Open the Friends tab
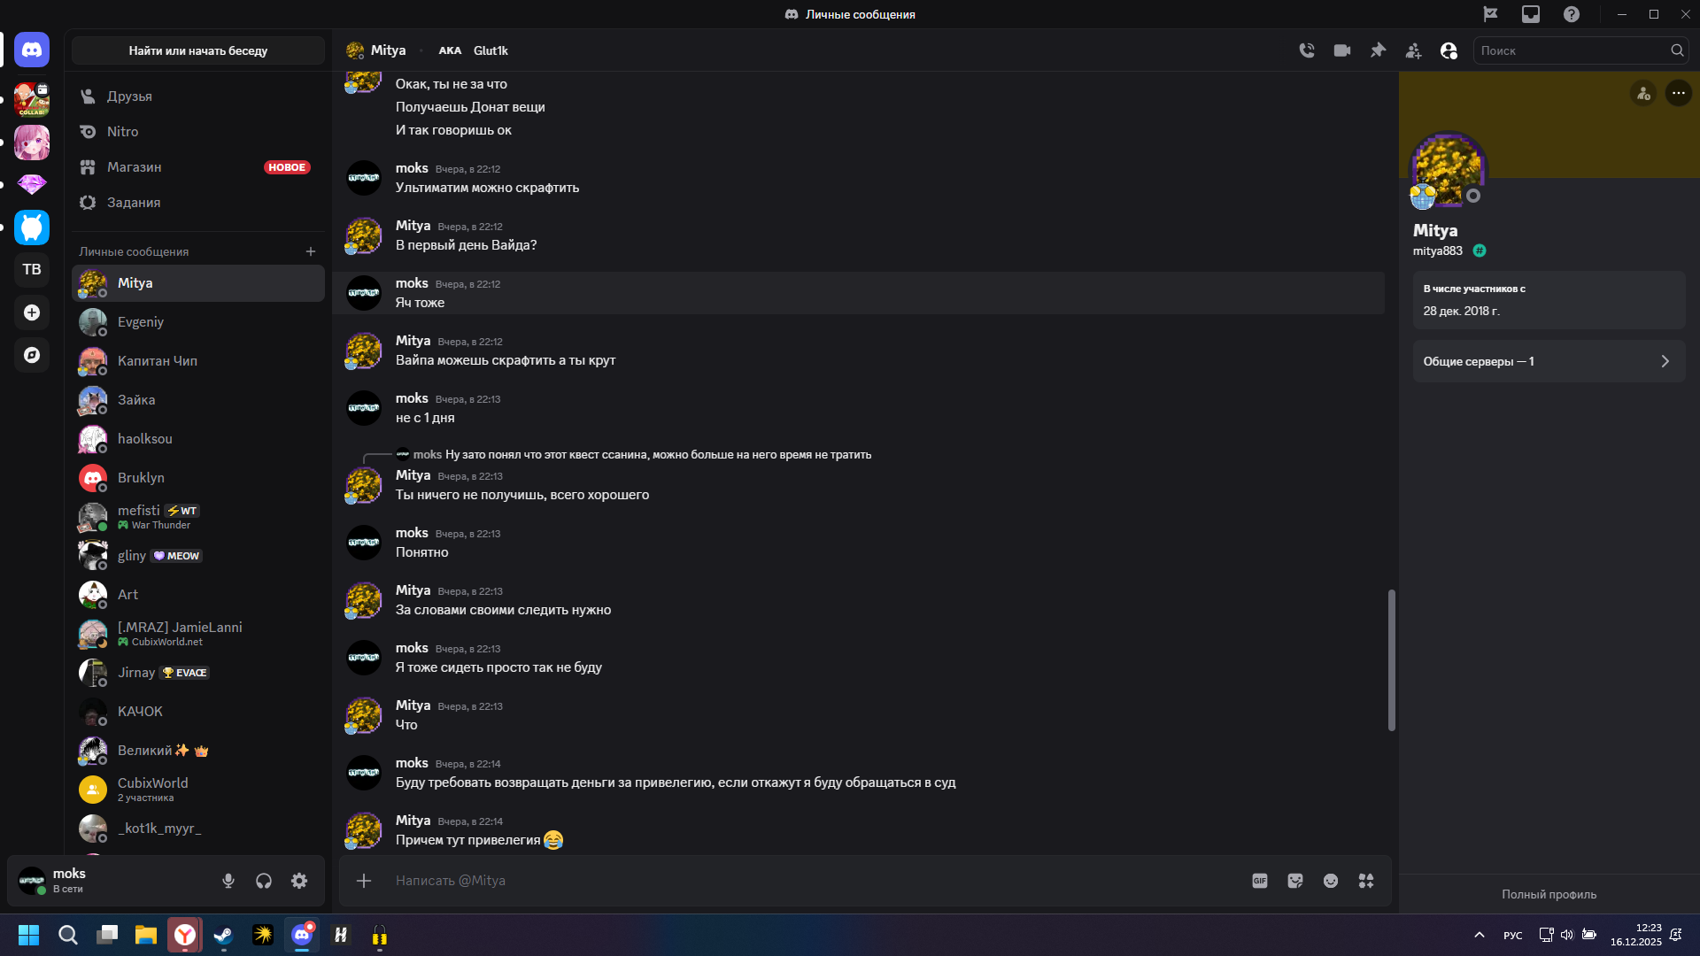The image size is (1700, 956). coord(129,96)
